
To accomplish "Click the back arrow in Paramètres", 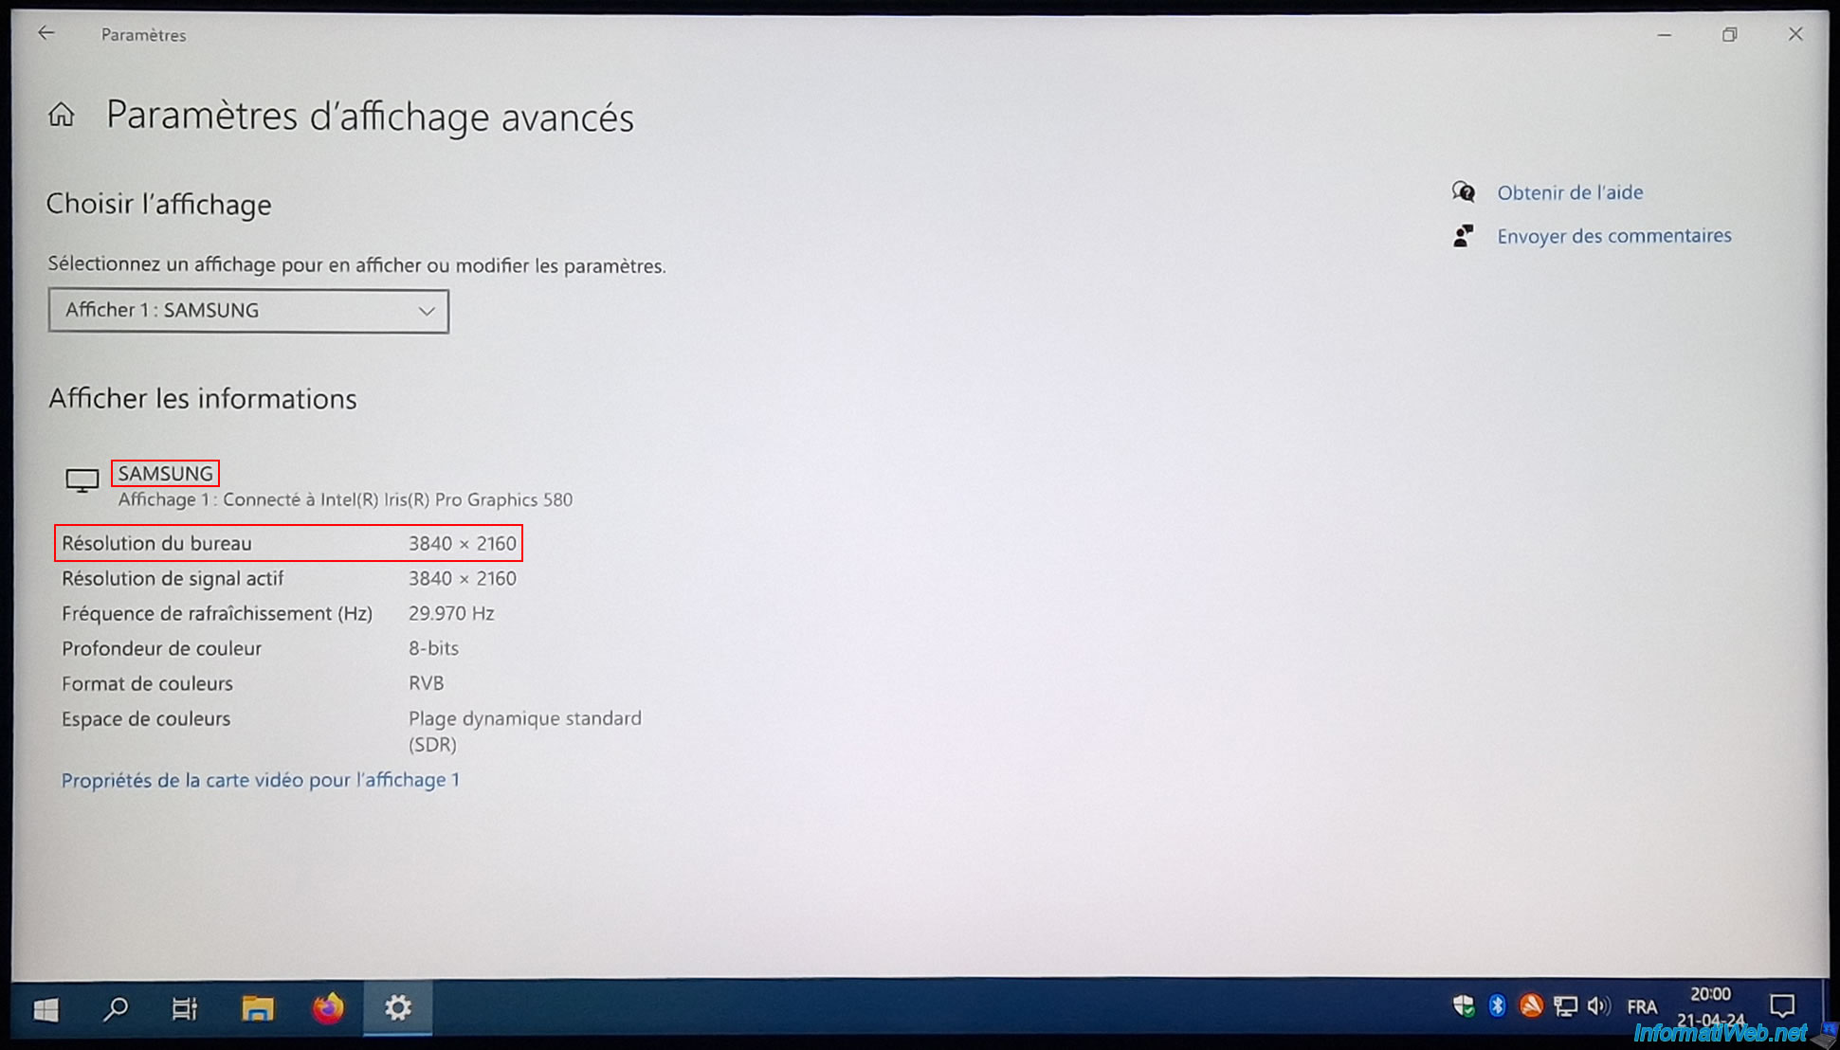I will pos(46,34).
